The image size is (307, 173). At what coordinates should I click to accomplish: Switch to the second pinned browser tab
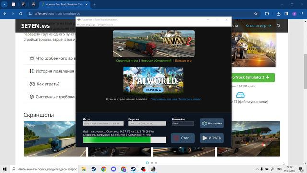click(24, 4)
